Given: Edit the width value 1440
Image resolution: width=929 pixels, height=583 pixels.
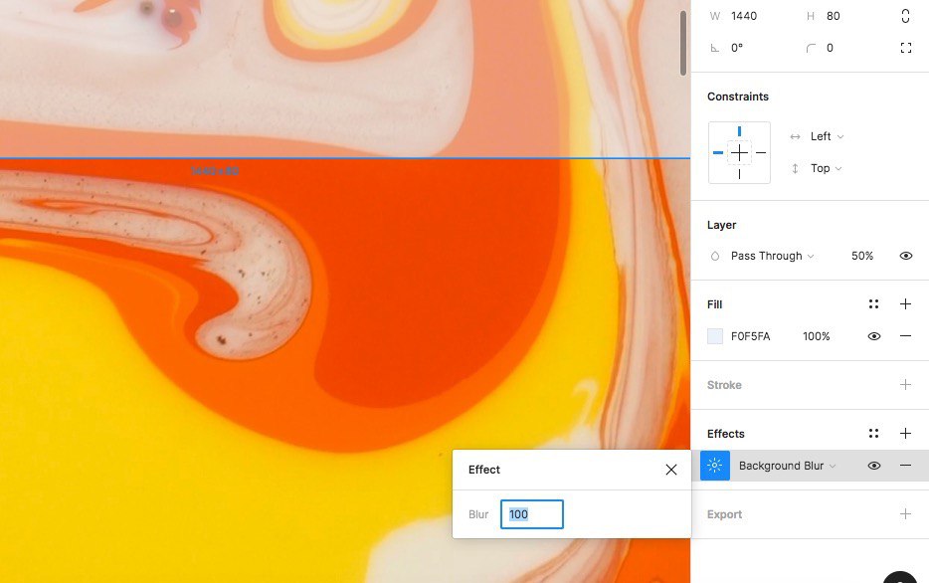Looking at the screenshot, I should (x=744, y=16).
